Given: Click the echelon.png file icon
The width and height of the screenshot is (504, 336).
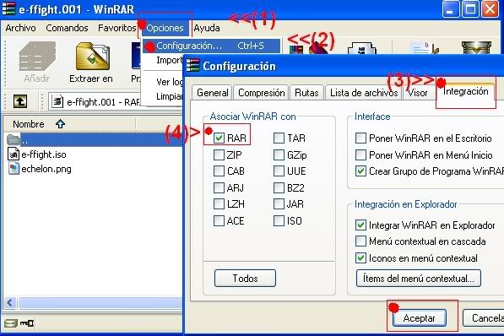Looking at the screenshot, I should [x=14, y=169].
